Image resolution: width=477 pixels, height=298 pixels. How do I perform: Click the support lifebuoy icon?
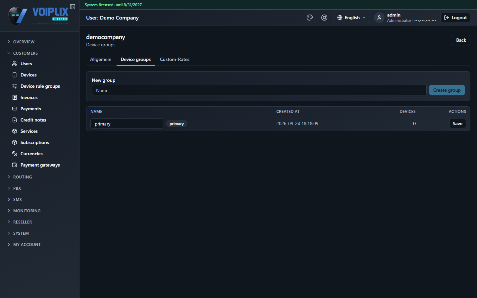tap(324, 18)
